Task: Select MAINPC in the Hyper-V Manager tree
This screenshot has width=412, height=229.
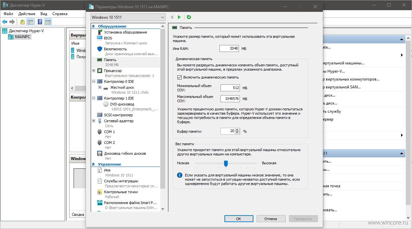Action: [20, 37]
